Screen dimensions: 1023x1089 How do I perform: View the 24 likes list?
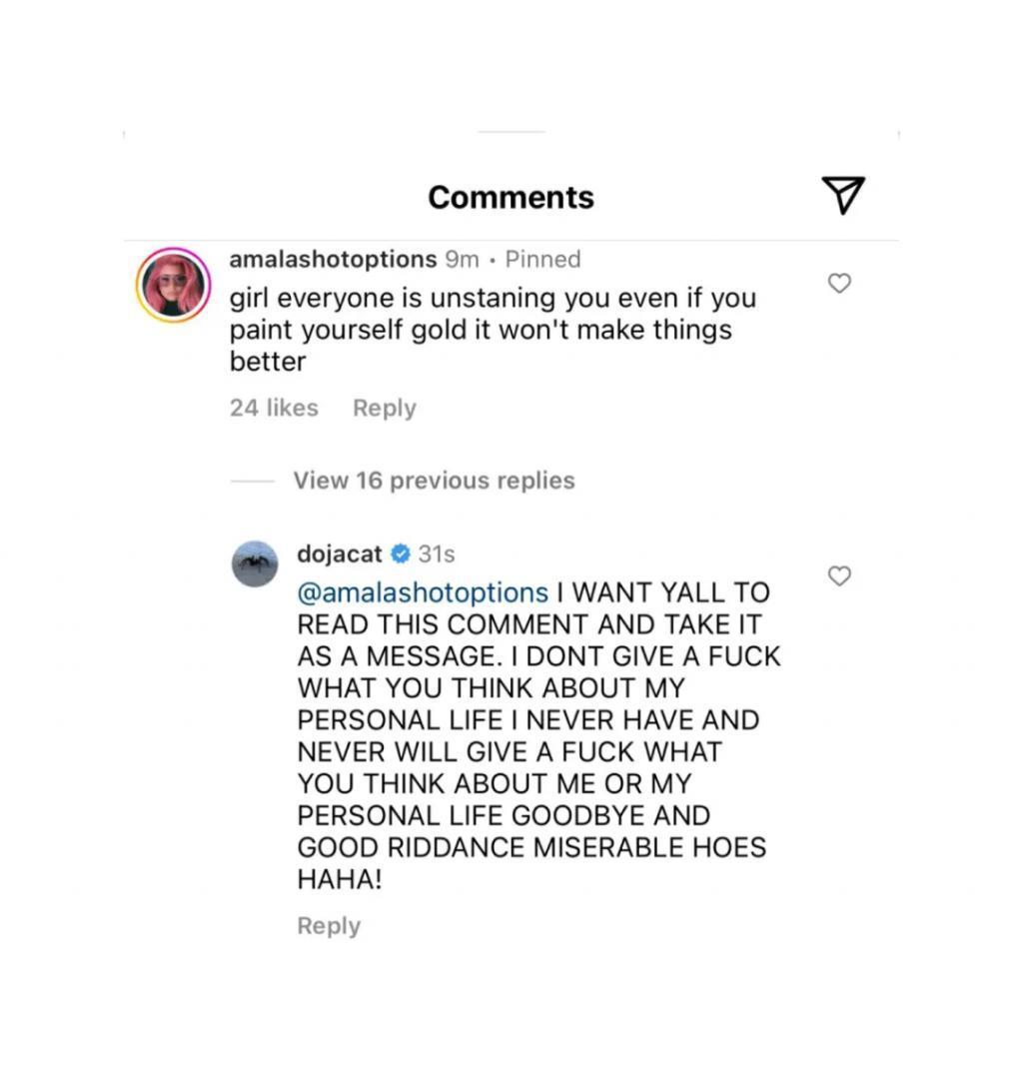(x=274, y=408)
